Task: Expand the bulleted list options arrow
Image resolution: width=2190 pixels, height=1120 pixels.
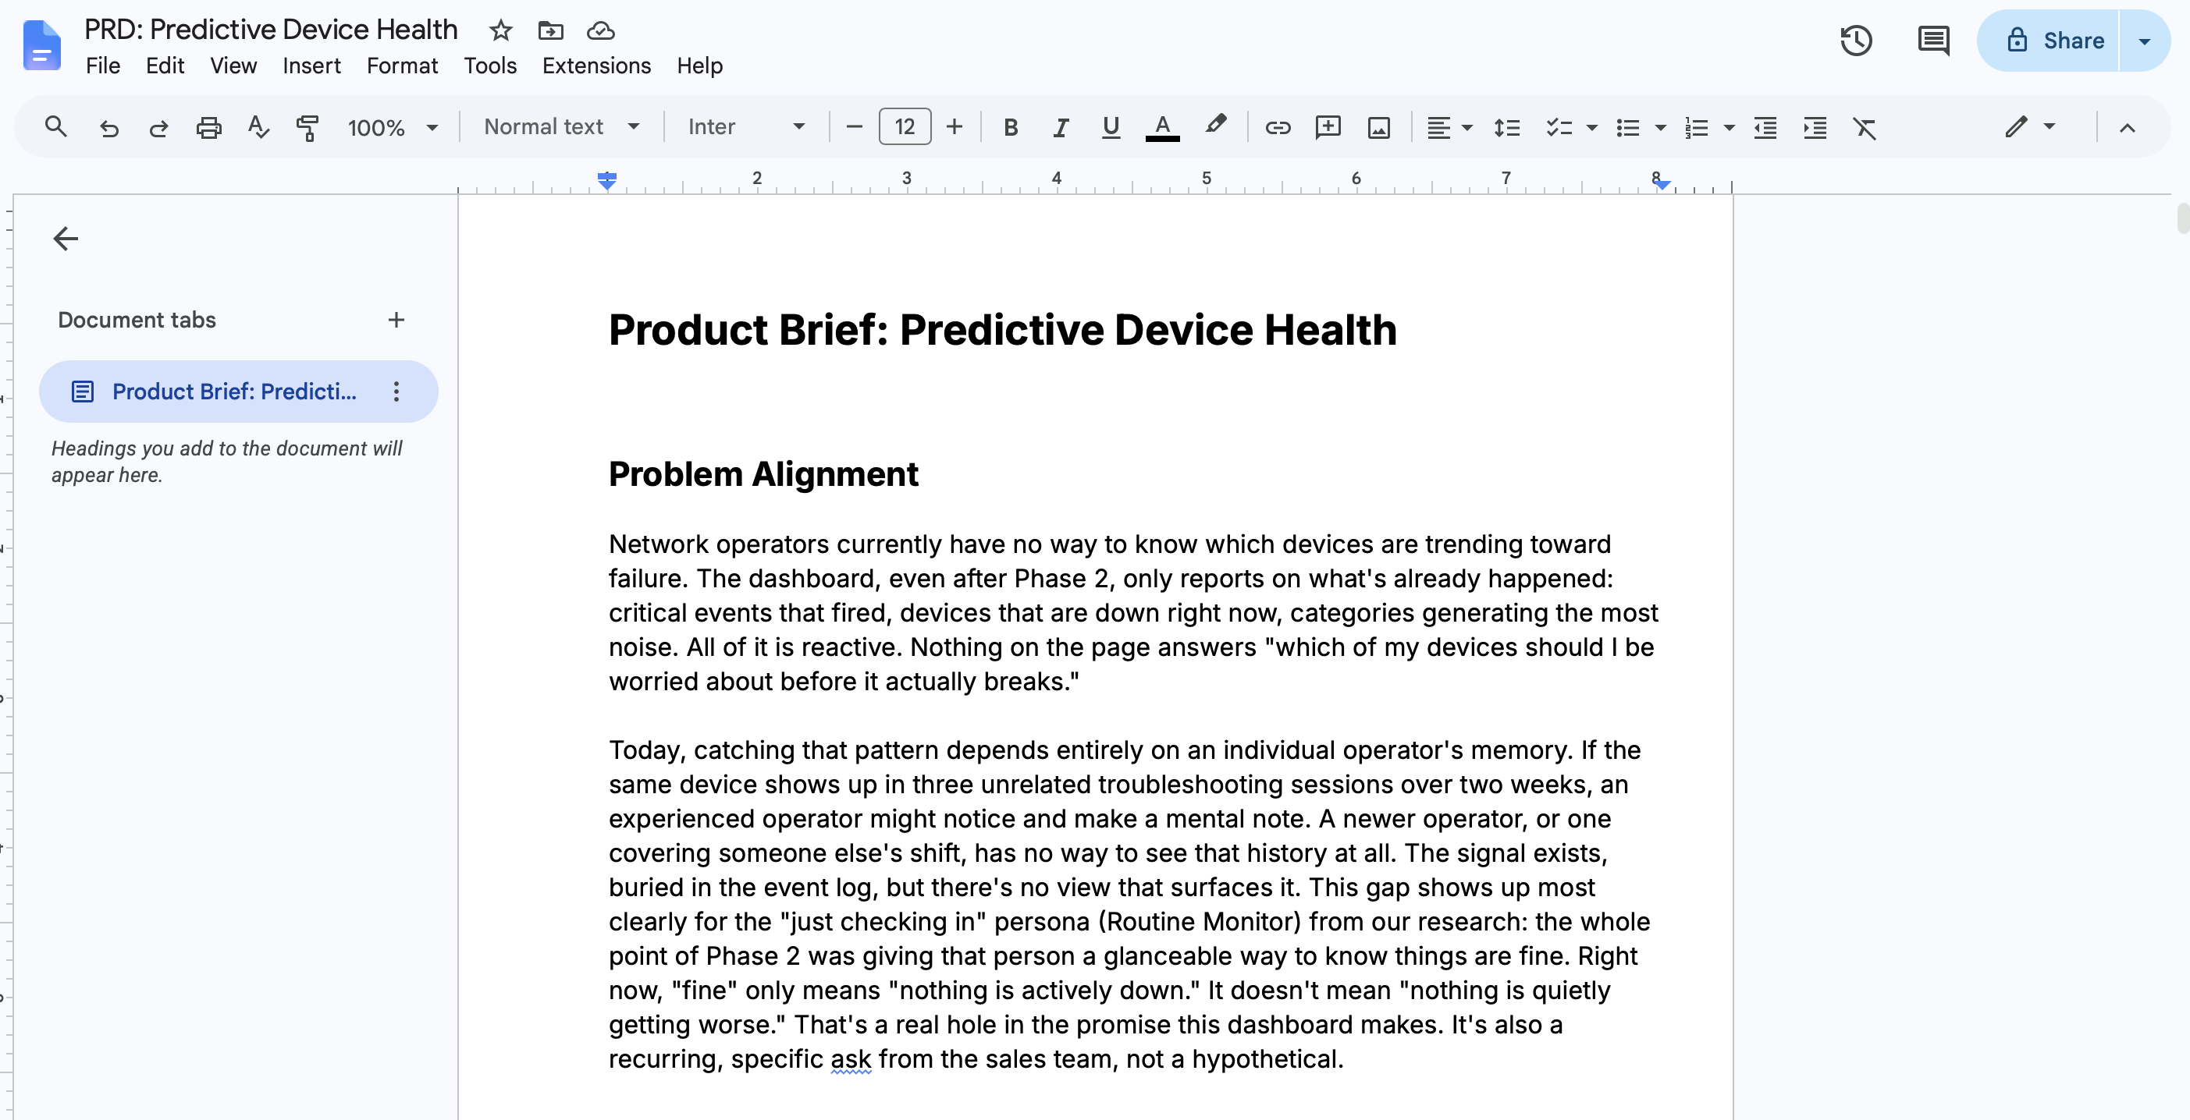Action: (x=1660, y=129)
